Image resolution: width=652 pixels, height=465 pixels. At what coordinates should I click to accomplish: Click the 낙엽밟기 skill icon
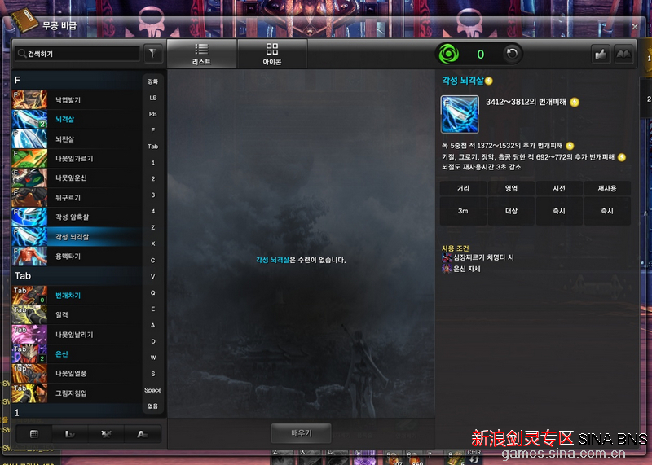[29, 99]
